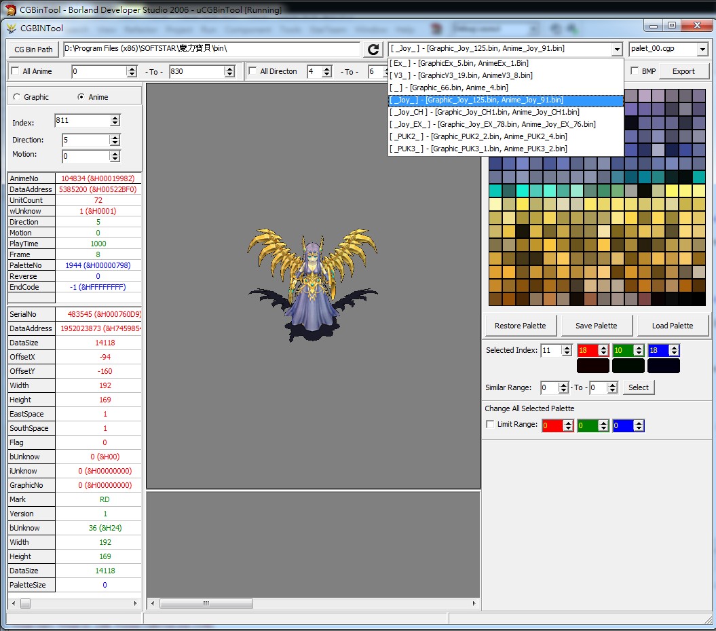Viewport: 716px width, 631px height.
Task: Enable the All Anime checkbox
Action: tap(15, 71)
